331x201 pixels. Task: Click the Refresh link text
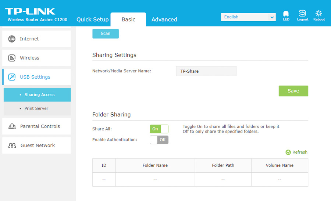click(300, 152)
